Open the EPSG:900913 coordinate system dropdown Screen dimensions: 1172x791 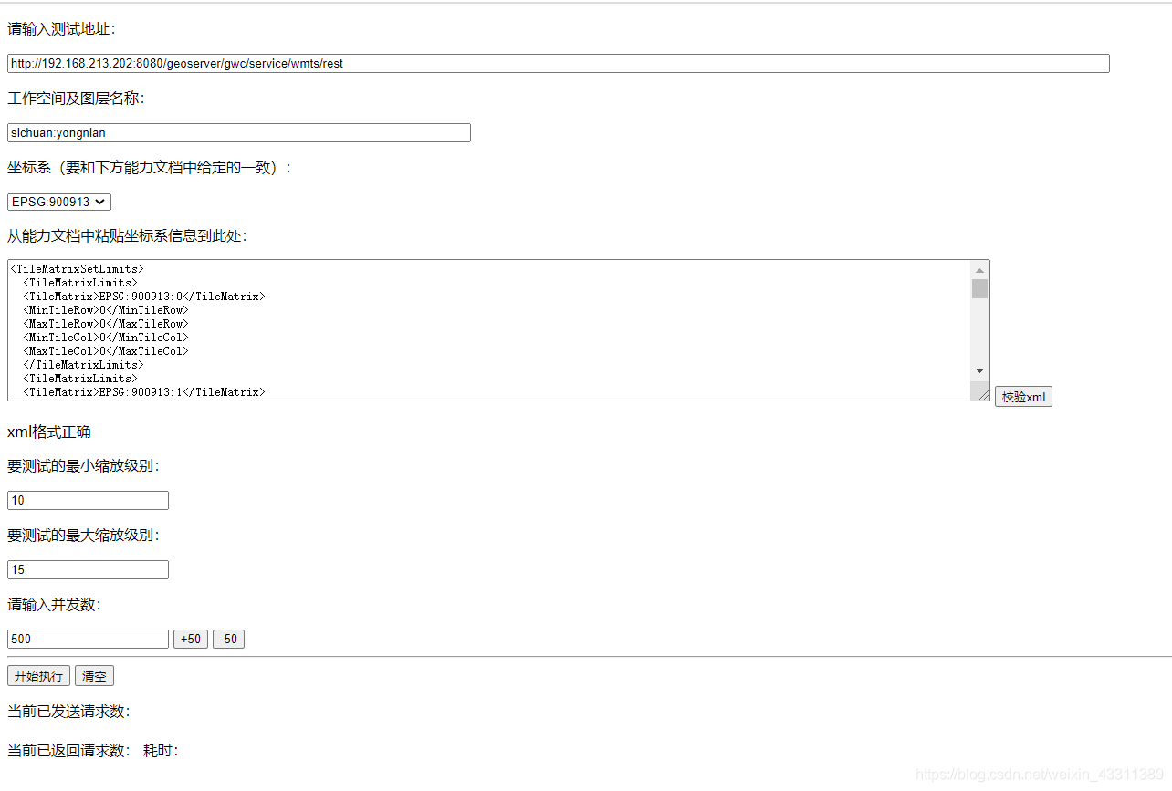pyautogui.click(x=59, y=202)
